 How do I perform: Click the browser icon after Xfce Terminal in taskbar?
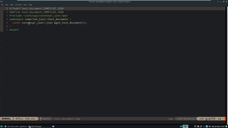(53, 127)
